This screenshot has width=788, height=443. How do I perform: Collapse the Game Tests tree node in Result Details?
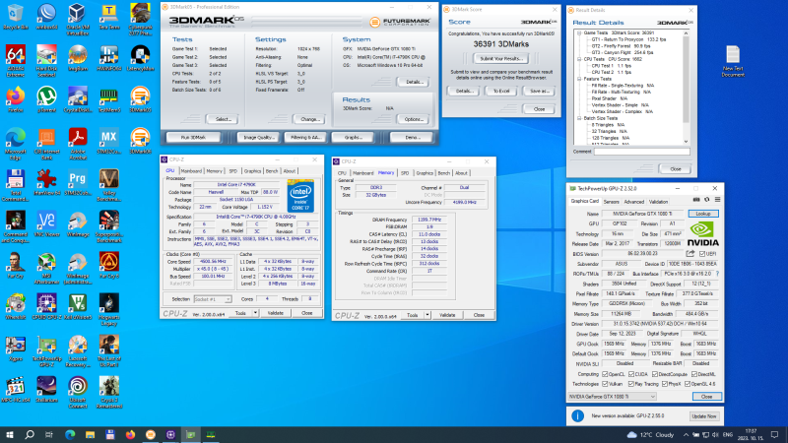579,32
